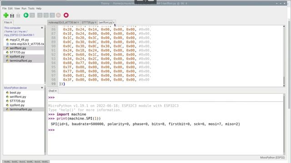Click the Save file toolbar icon
Image resolution: width=291 pixels, height=163 pixels.
[18, 15]
